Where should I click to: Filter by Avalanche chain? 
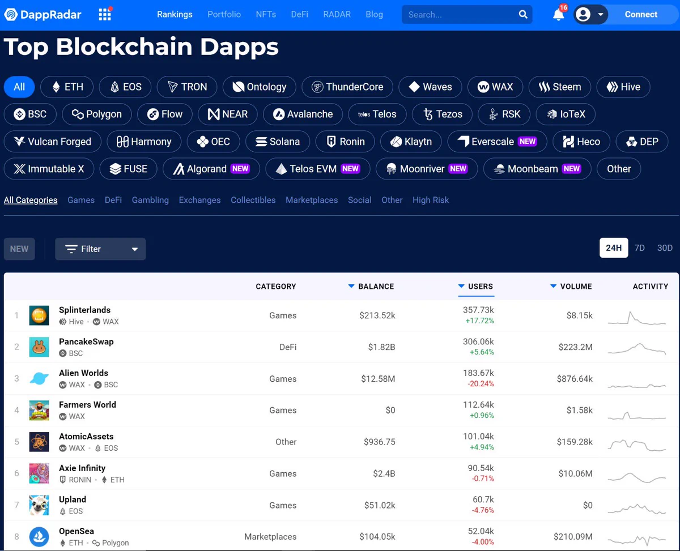click(x=303, y=114)
